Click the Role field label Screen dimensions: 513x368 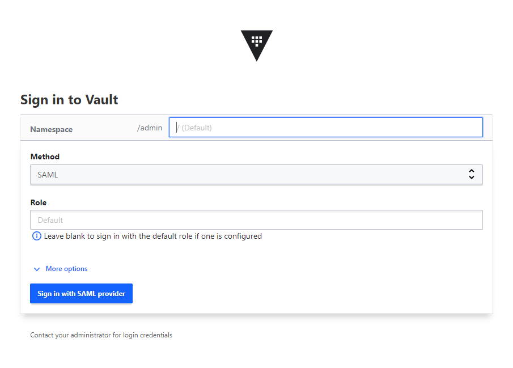tap(39, 202)
